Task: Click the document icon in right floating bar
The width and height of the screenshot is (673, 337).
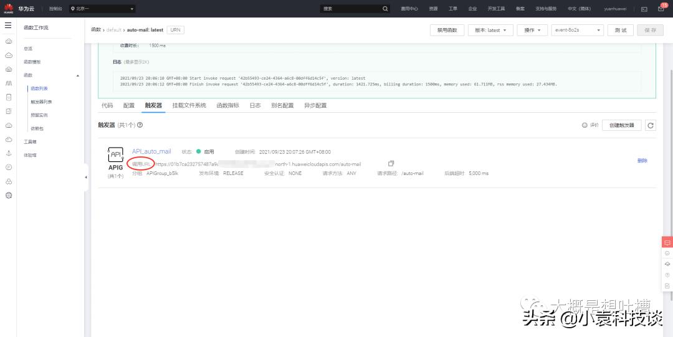Action: 667,285
